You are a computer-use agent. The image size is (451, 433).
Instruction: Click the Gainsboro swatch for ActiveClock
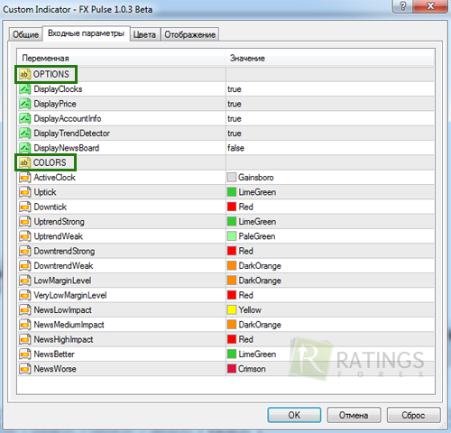click(x=232, y=178)
